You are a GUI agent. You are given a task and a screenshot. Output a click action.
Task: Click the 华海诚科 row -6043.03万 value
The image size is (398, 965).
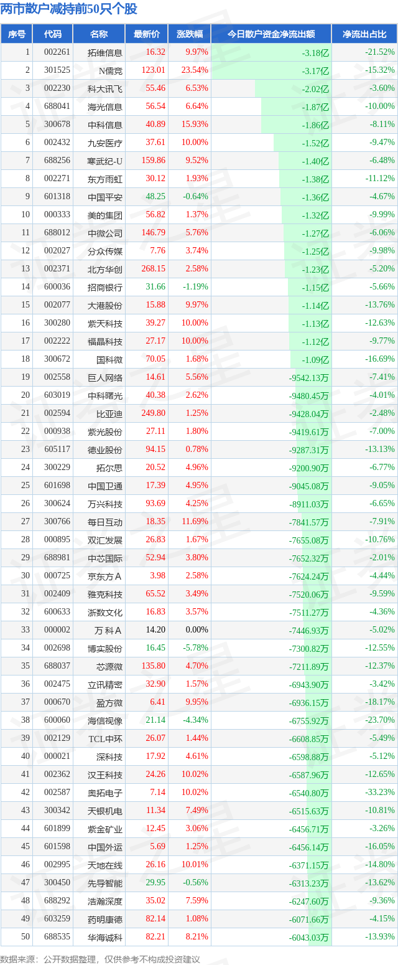[308, 937]
